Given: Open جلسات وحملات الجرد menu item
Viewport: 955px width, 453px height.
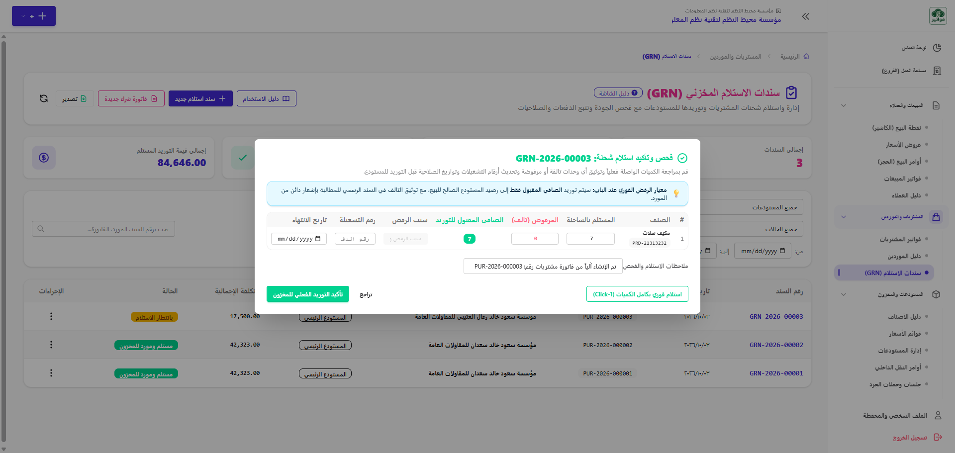Looking at the screenshot, I should 895,384.
